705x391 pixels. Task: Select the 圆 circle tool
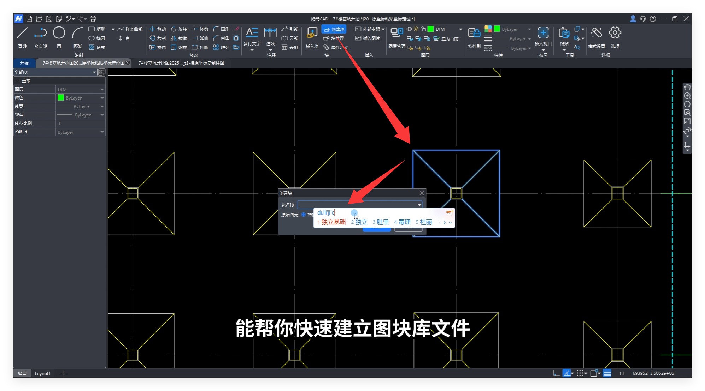59,33
